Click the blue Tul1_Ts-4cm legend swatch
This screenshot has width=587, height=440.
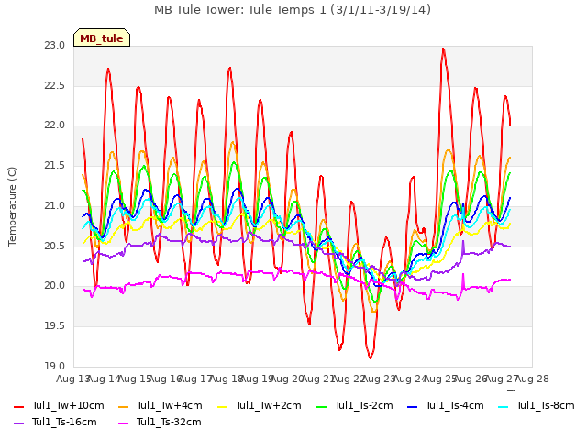point(412,406)
